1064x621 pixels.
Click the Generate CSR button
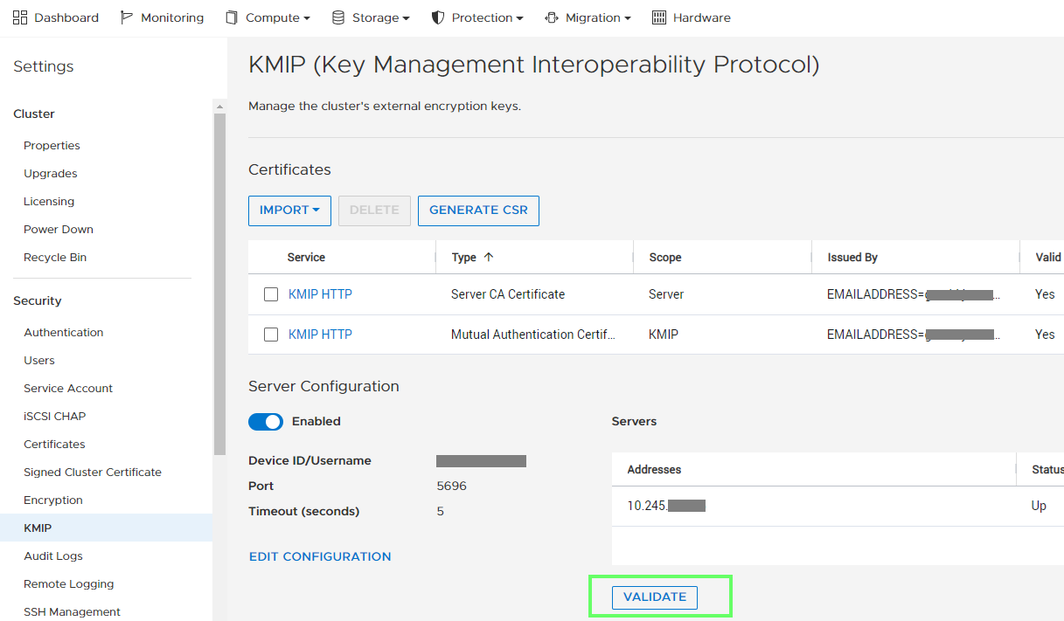coord(478,210)
